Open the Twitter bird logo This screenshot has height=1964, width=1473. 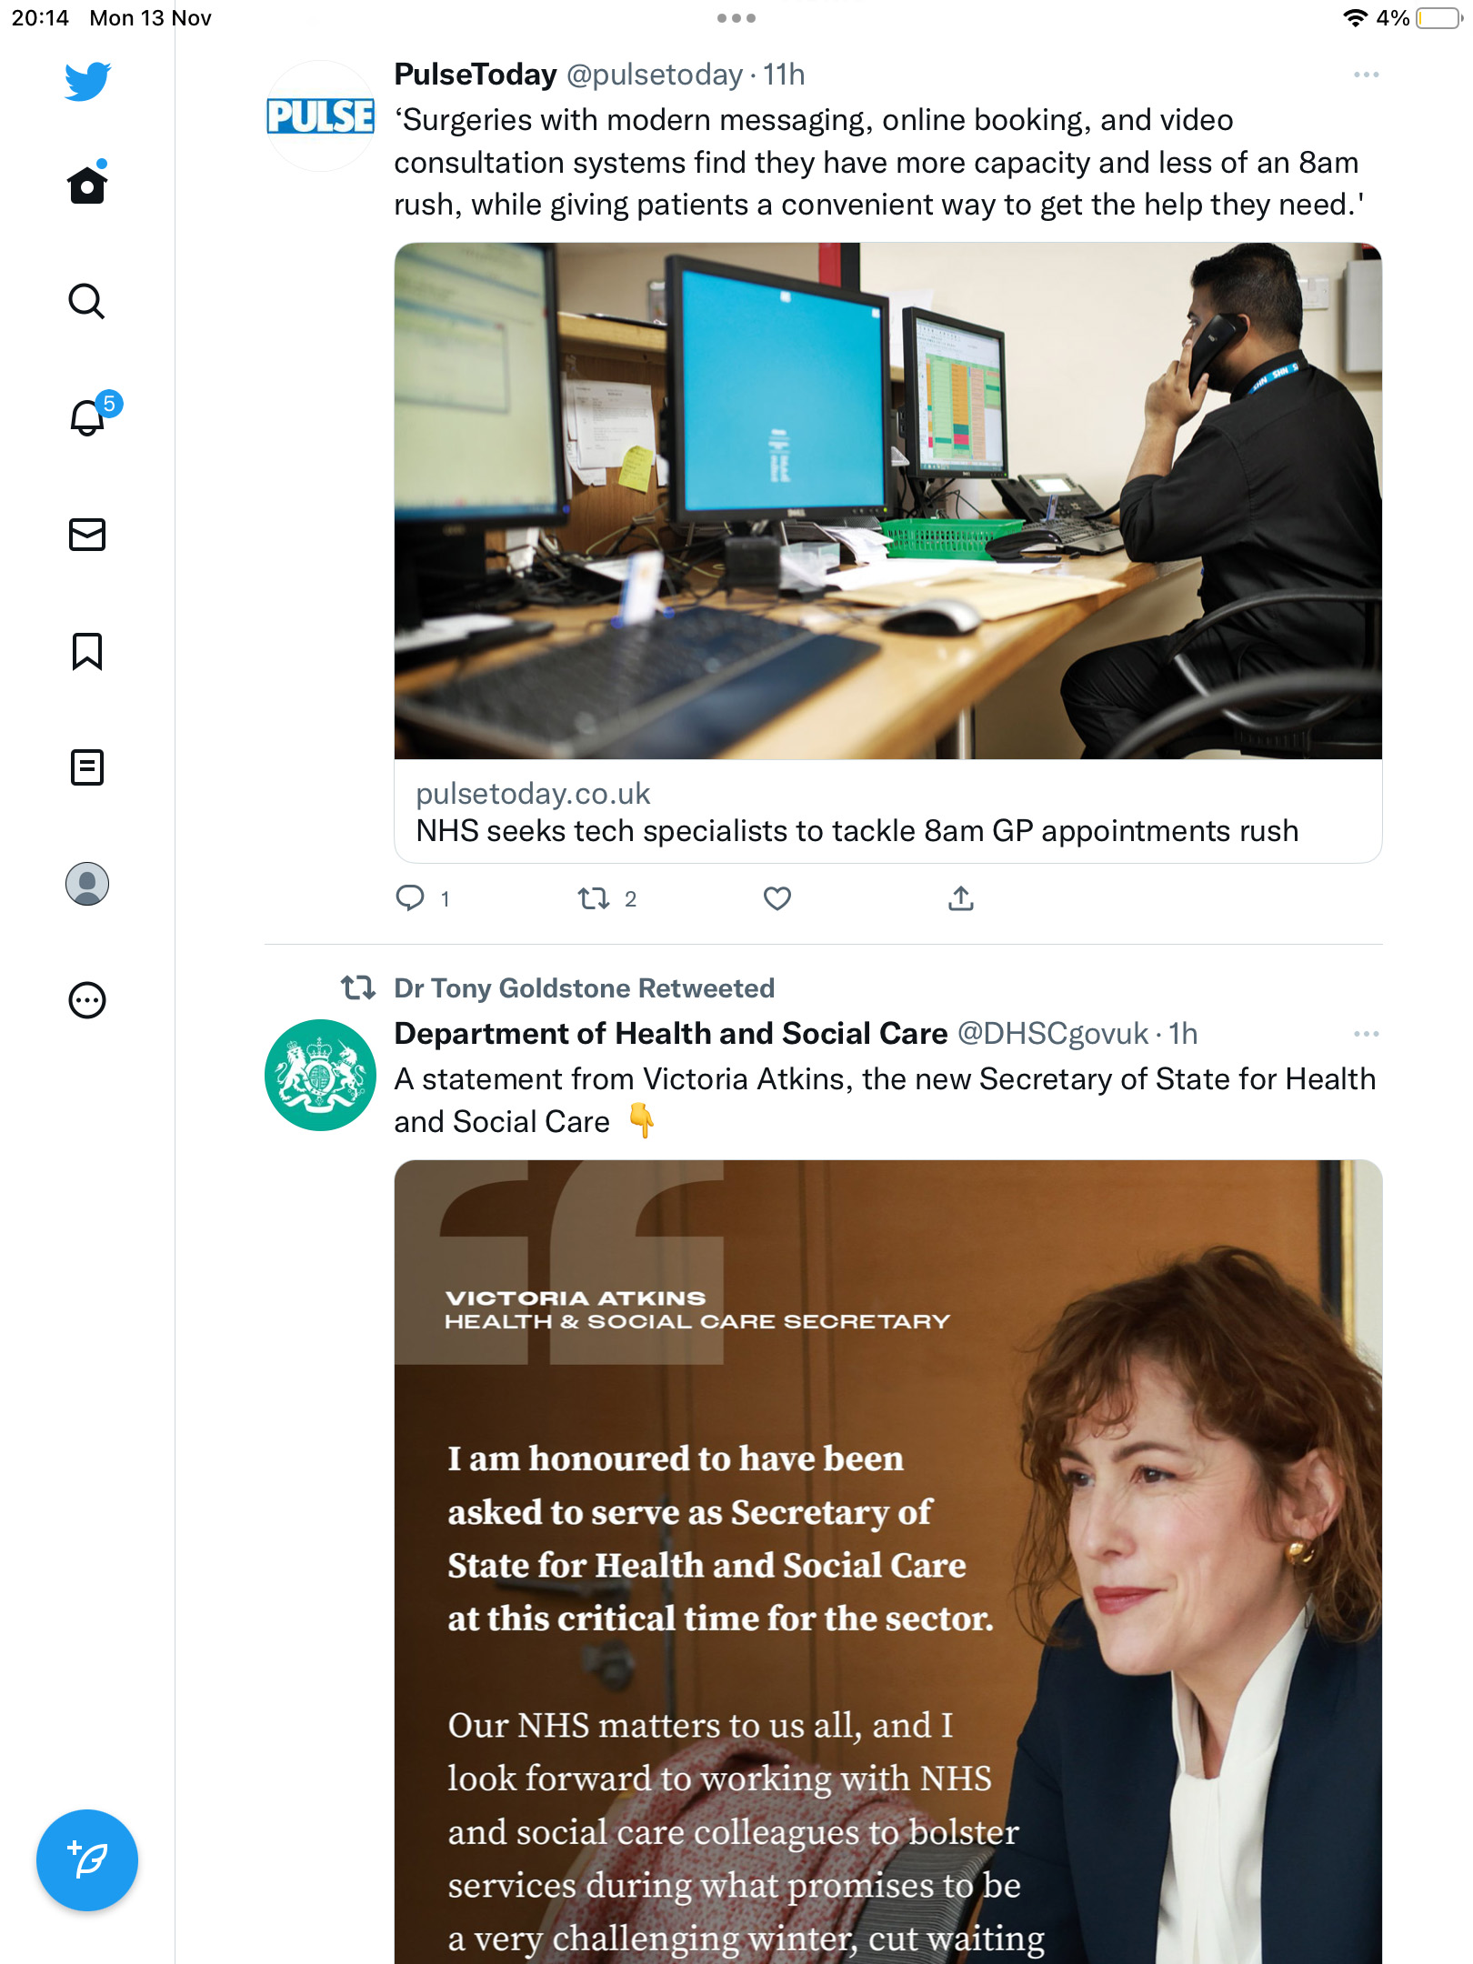coord(87,81)
